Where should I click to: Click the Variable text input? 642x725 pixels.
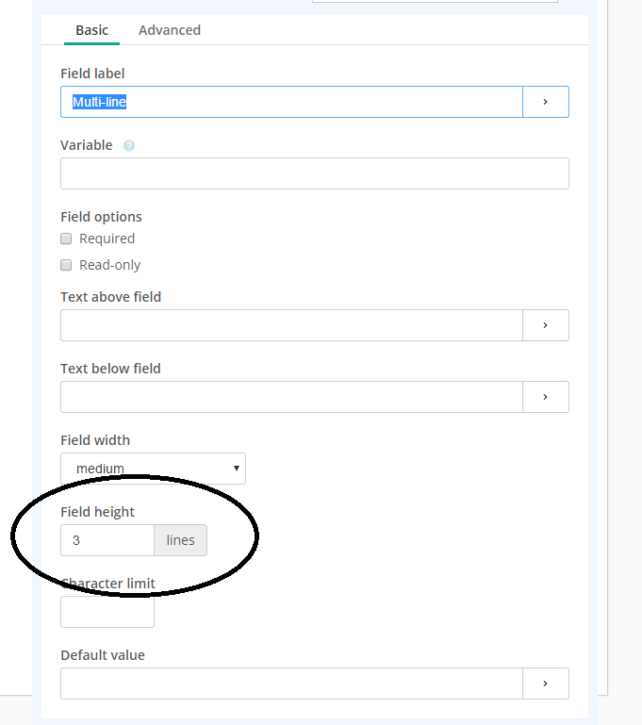tap(314, 173)
